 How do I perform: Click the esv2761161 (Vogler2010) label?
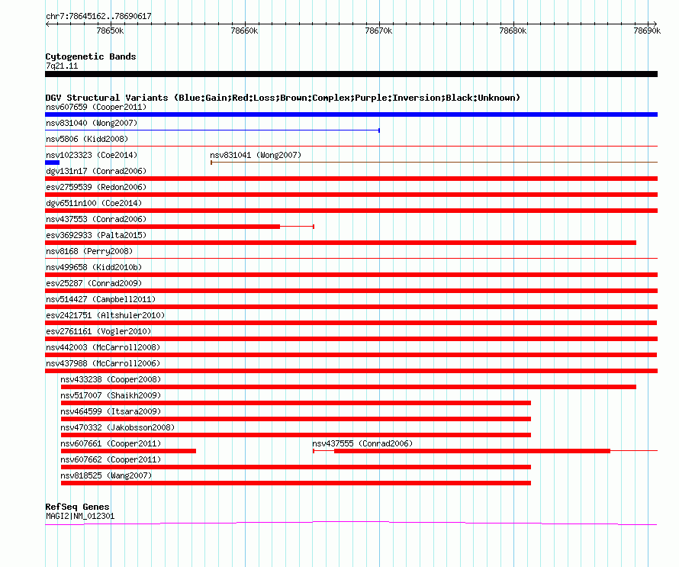click(98, 331)
